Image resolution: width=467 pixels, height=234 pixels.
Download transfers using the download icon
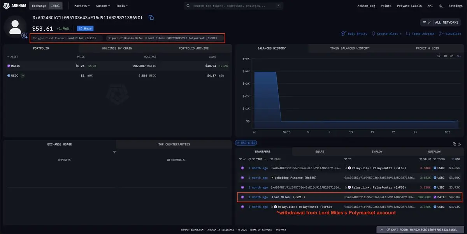click(x=460, y=144)
